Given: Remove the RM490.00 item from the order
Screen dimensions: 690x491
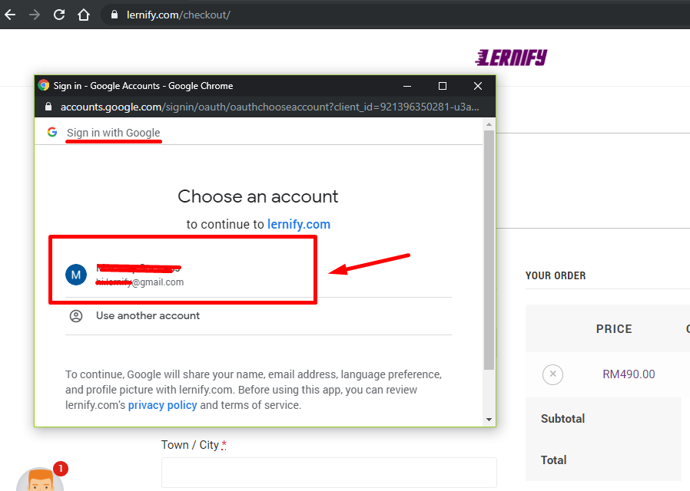Looking at the screenshot, I should (x=552, y=374).
